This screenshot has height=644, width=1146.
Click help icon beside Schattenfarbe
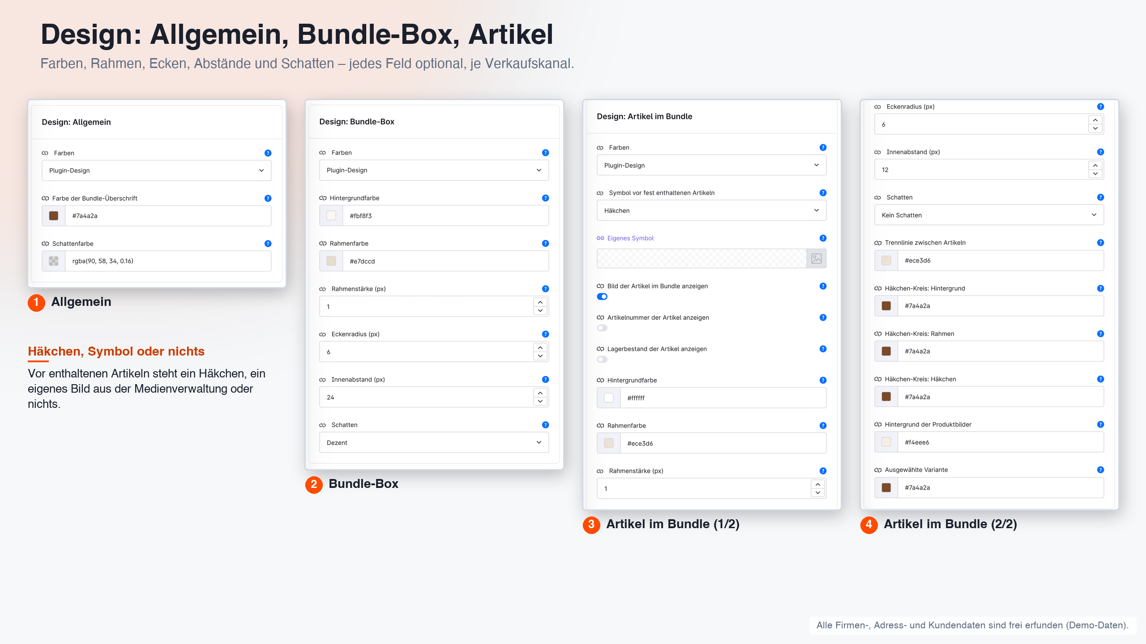(x=268, y=243)
